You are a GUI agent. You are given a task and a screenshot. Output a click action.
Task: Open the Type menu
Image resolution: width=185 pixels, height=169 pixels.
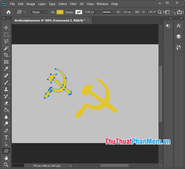coord(52,4)
